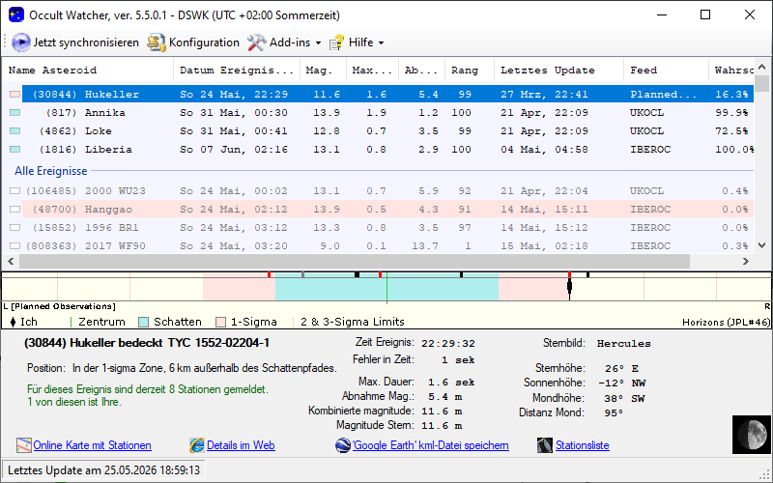Toggle checkbox for (48700) Hanggao event

[14, 210]
